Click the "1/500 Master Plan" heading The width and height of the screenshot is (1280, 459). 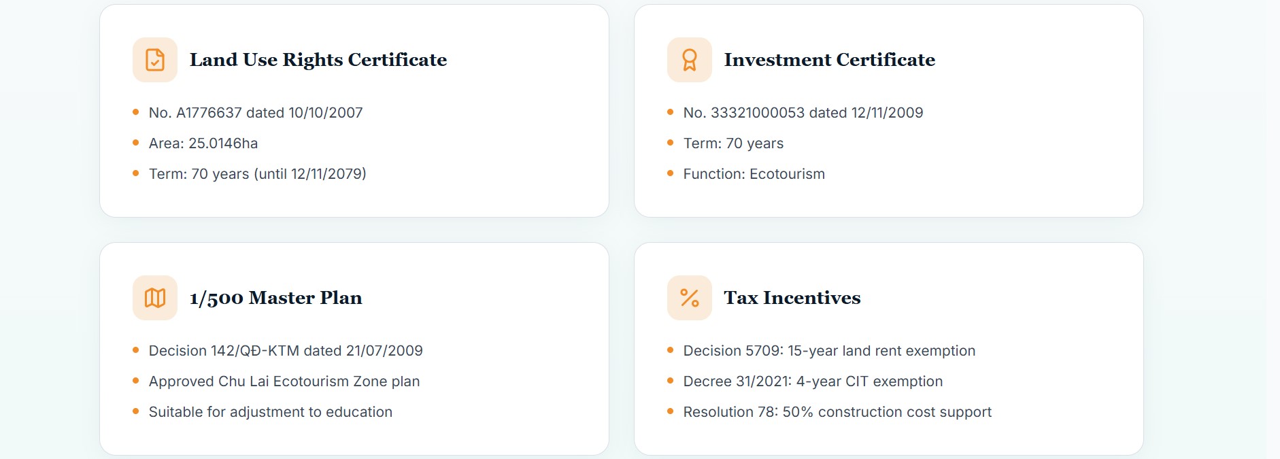275,298
